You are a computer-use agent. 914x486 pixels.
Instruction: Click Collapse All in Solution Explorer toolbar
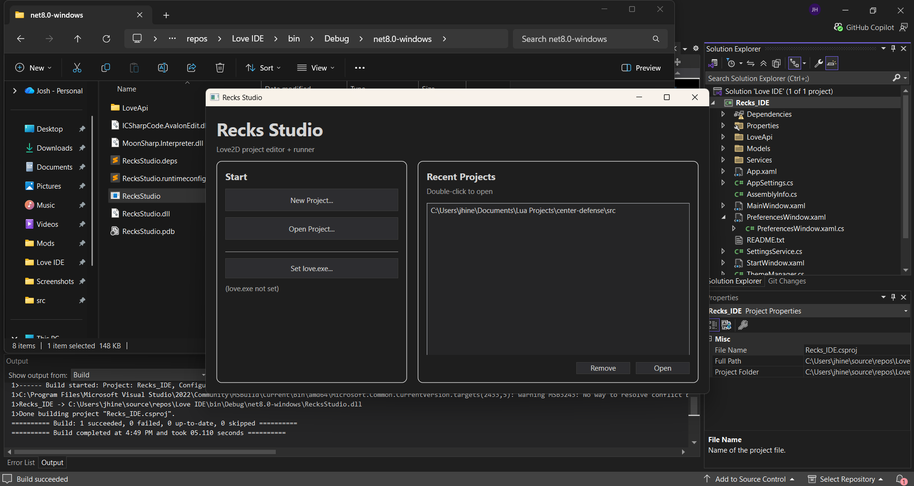(x=763, y=63)
